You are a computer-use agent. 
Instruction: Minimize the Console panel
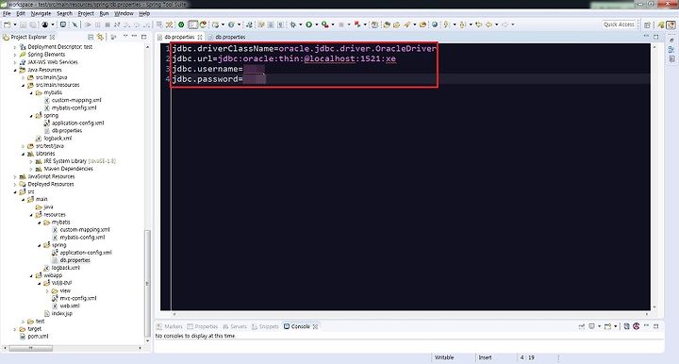pos(647,326)
